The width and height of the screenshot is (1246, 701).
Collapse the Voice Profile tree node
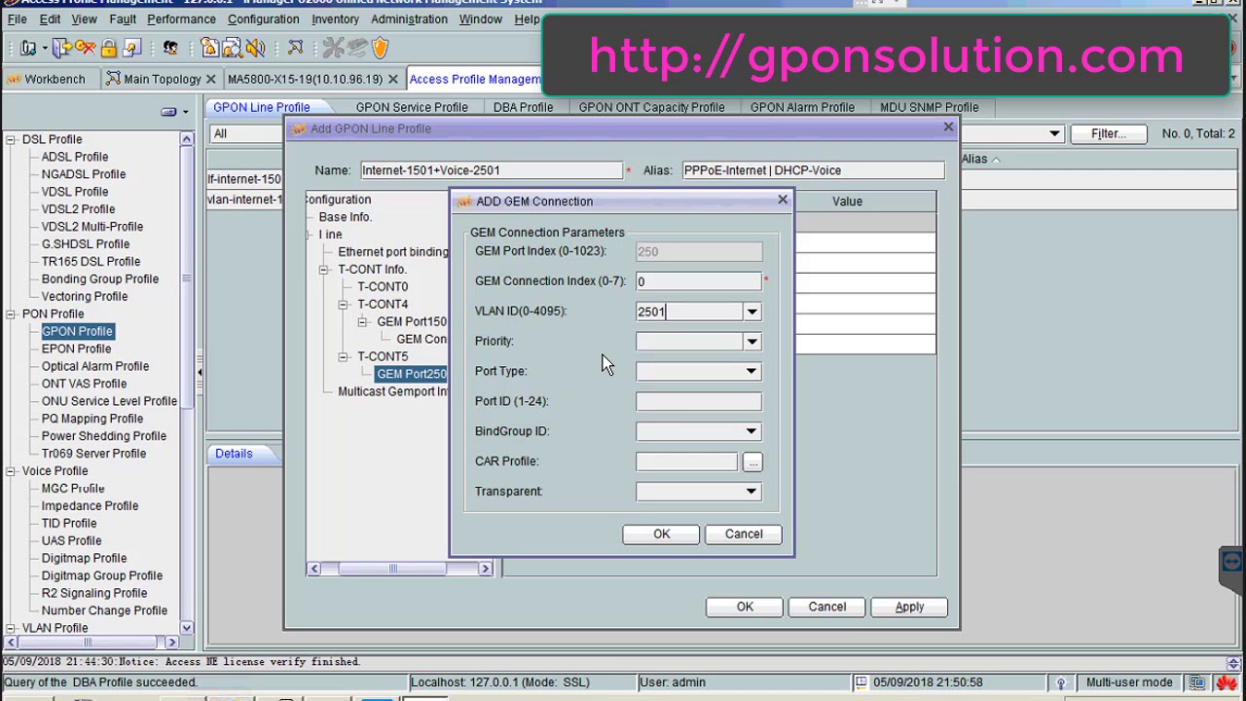[x=11, y=470]
